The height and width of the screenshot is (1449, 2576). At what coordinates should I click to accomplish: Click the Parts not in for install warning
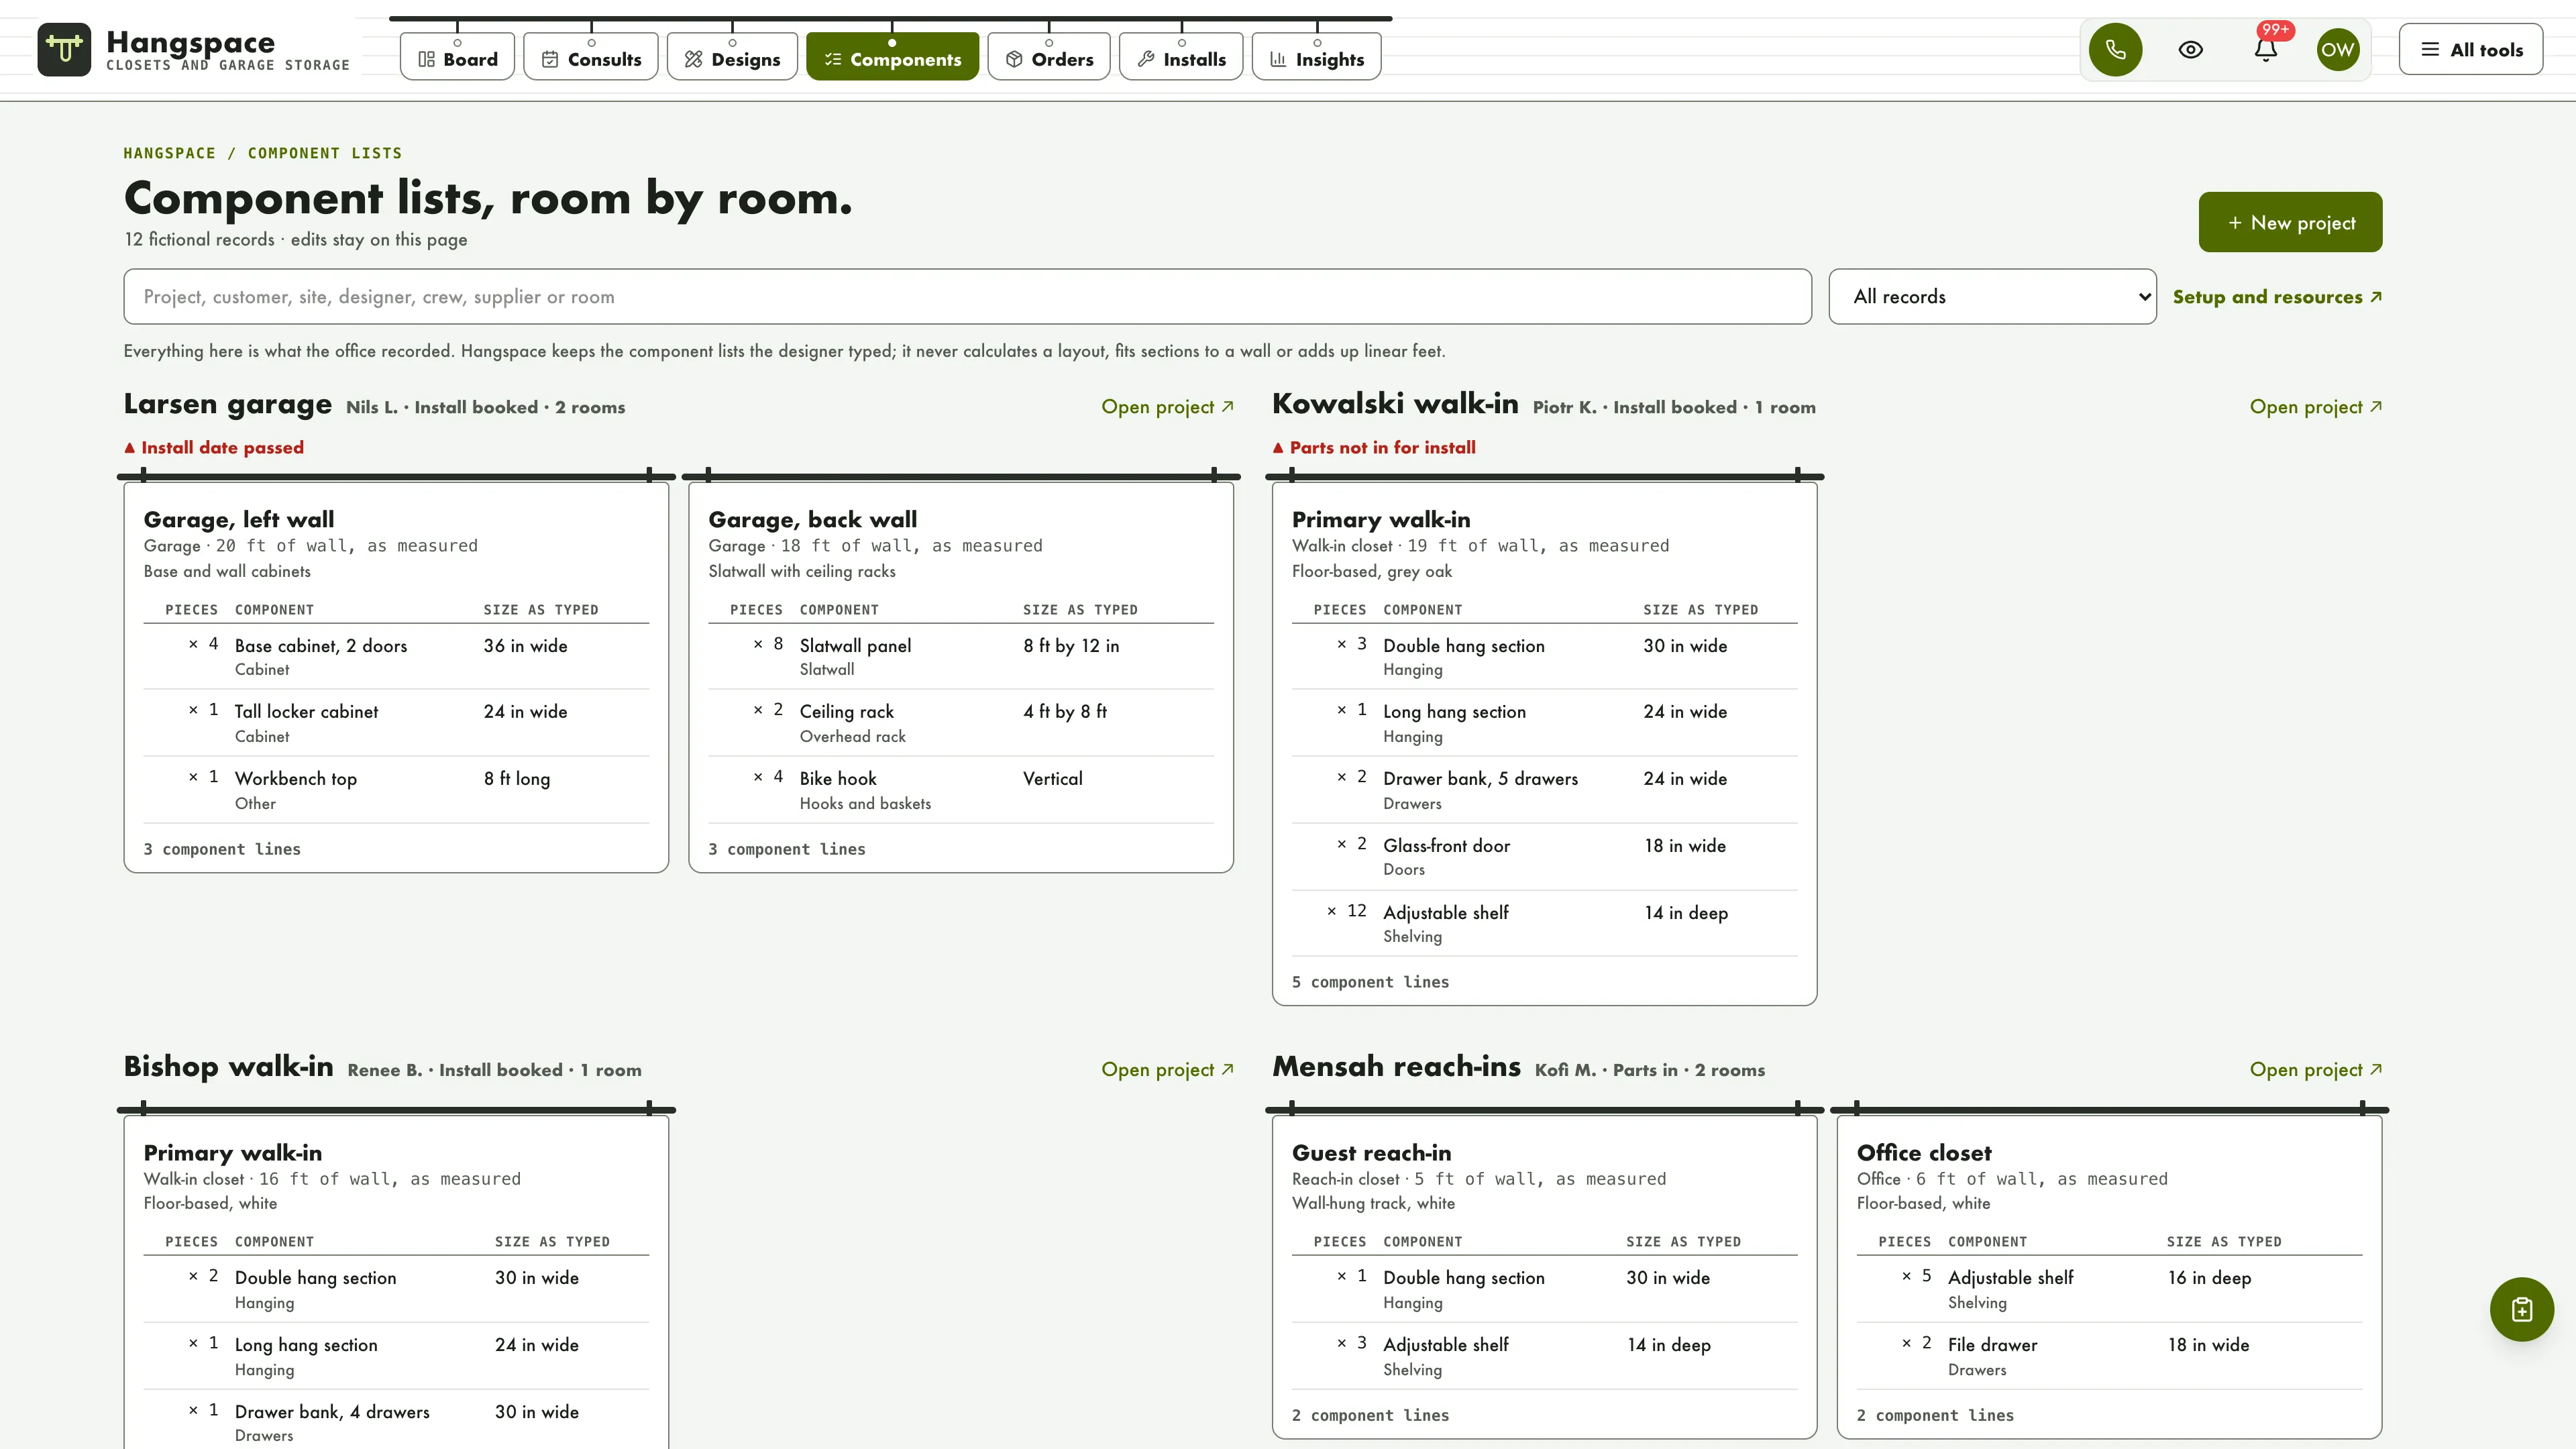[1374, 448]
